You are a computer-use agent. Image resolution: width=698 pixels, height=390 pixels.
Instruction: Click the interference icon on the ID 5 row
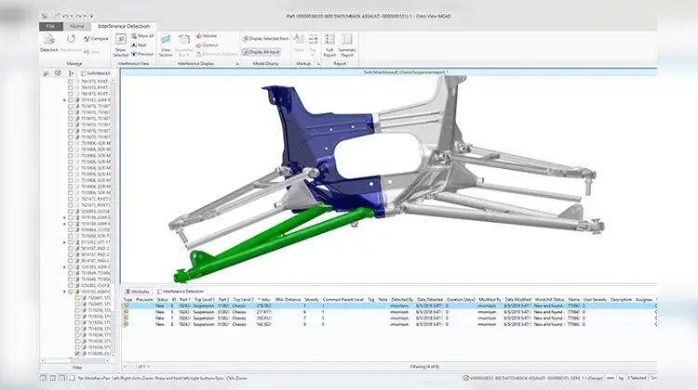[x=126, y=312]
